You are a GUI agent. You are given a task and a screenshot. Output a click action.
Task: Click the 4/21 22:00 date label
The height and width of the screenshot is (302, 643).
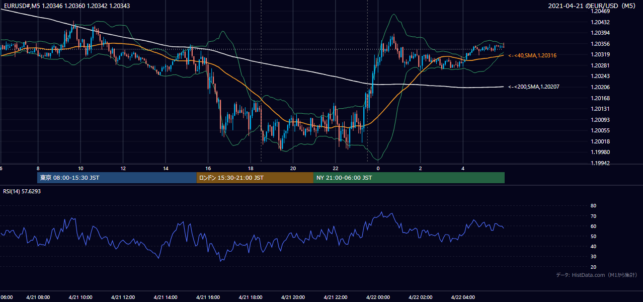point(336,297)
